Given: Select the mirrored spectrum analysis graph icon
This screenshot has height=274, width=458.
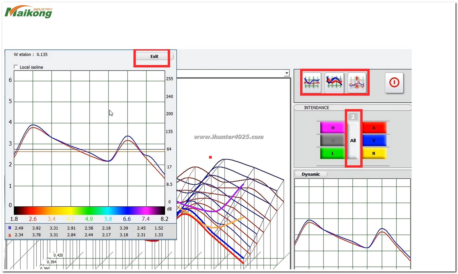Looking at the screenshot, I should pos(357,83).
